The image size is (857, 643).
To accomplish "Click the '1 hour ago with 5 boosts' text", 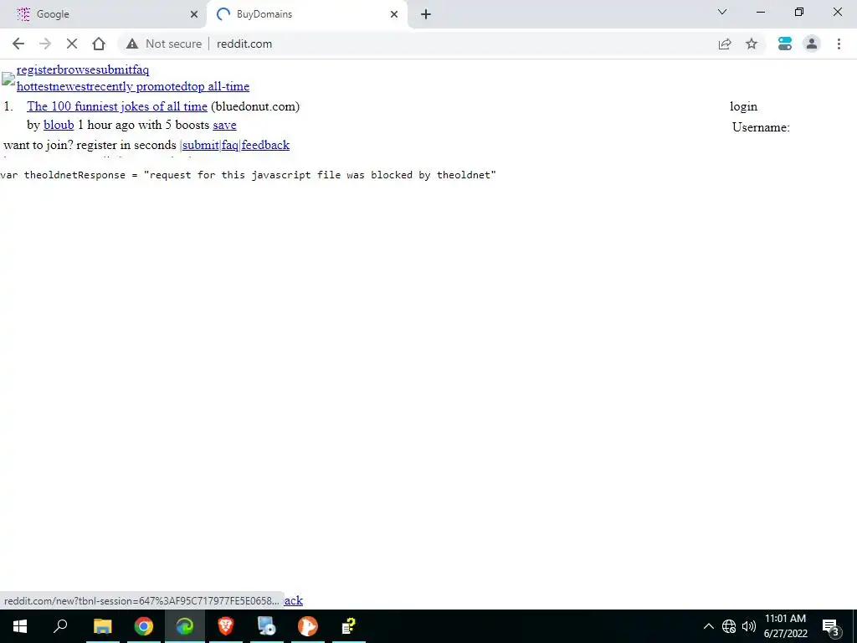I will coord(143,125).
